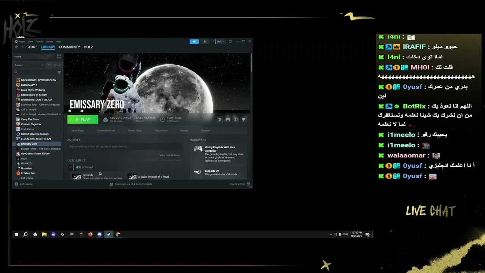Screen dimensions: 485x273
Task: Open the Support link
Action: pyautogui.click(x=205, y=130)
